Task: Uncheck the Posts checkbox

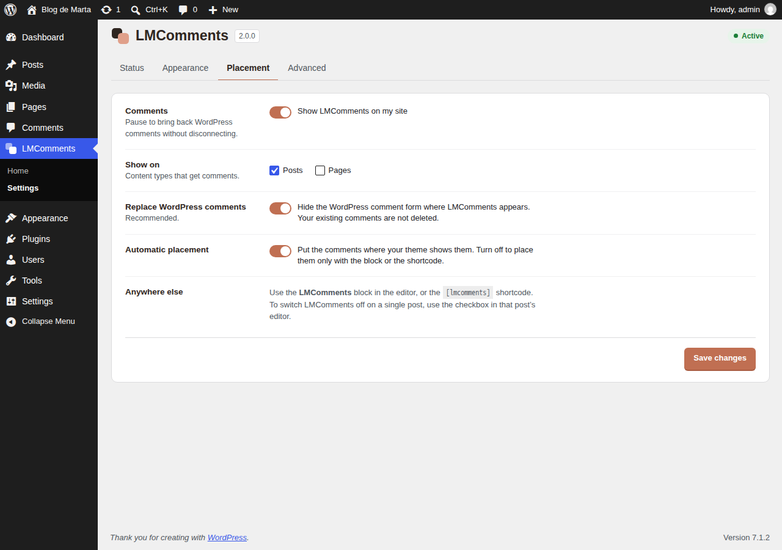Action: click(274, 170)
